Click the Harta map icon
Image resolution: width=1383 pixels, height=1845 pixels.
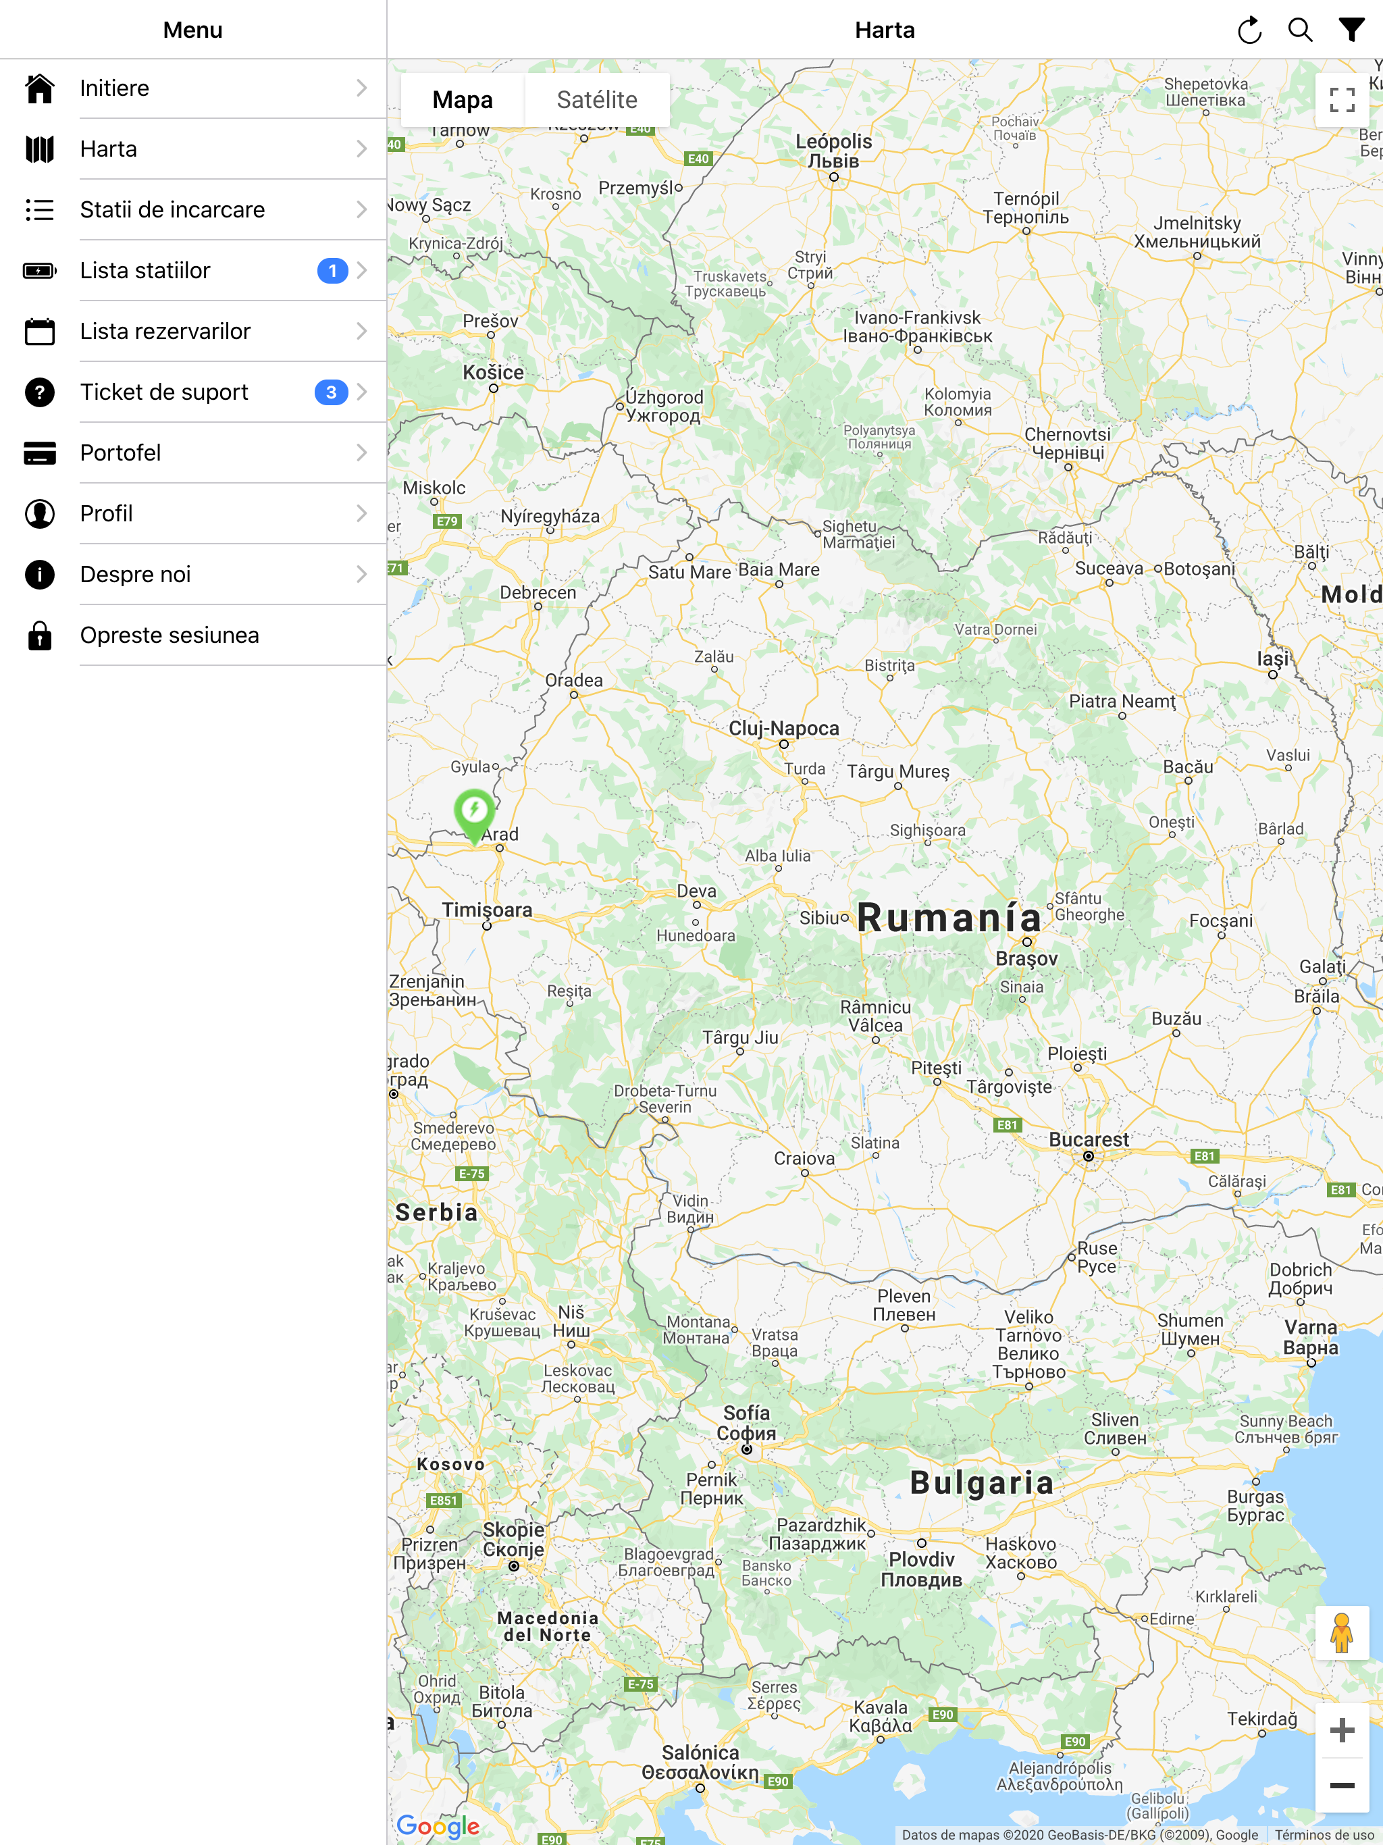click(x=39, y=149)
